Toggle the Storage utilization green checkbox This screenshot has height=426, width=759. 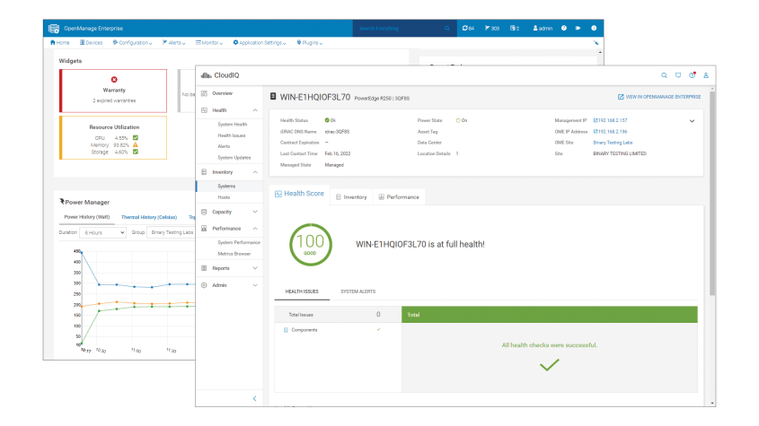tap(136, 152)
